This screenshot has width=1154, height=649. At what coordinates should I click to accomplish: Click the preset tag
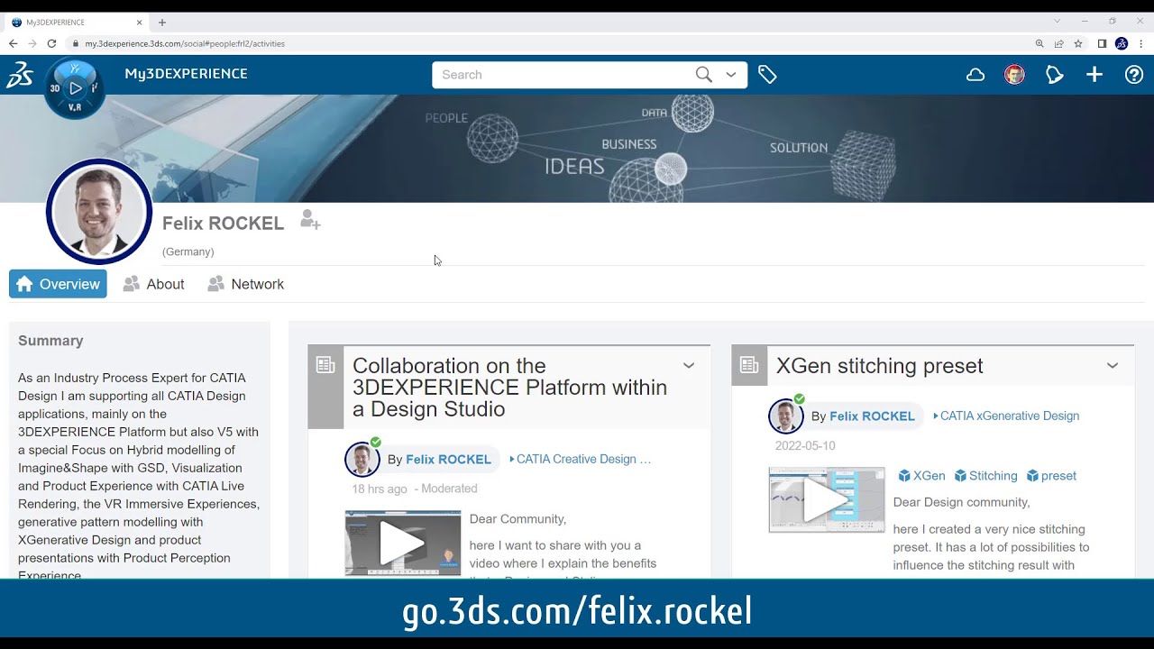pos(1051,476)
